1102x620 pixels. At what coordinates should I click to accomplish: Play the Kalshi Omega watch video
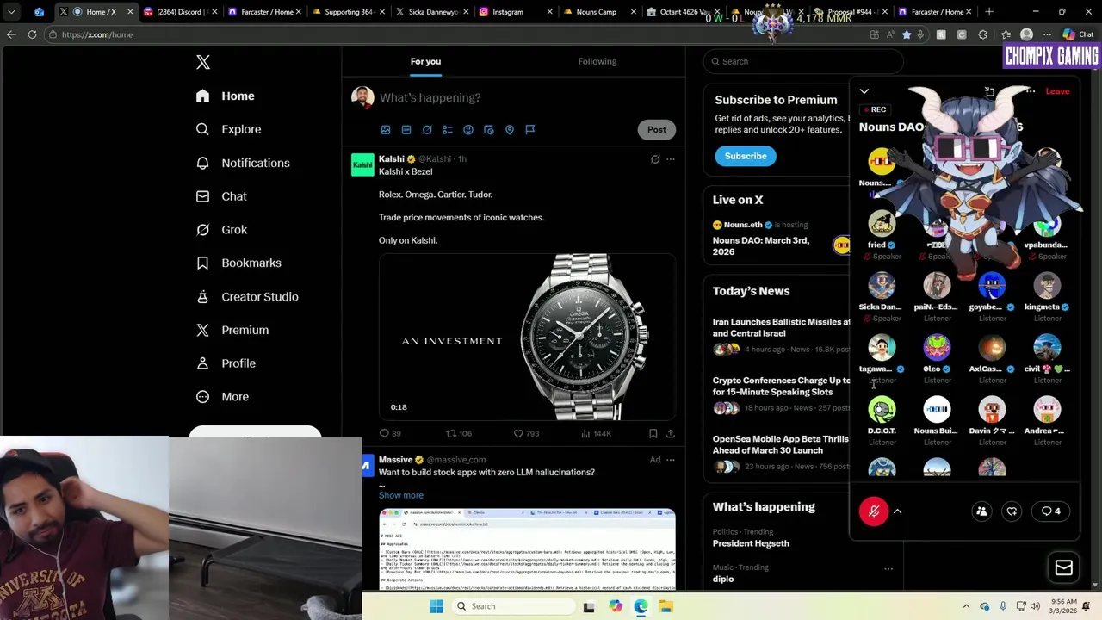pyautogui.click(x=527, y=337)
